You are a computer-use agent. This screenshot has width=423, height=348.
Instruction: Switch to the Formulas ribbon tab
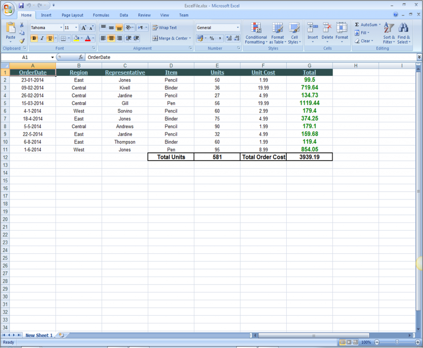(x=101, y=15)
